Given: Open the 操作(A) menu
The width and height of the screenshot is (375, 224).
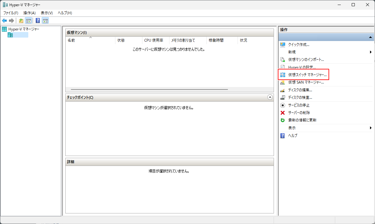Looking at the screenshot, I should click(30, 13).
